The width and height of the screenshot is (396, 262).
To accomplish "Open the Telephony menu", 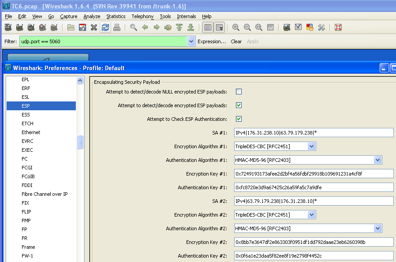I will click(x=142, y=16).
